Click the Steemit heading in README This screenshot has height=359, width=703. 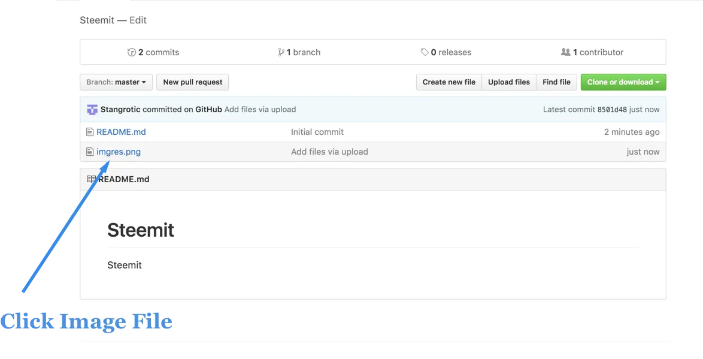141,230
